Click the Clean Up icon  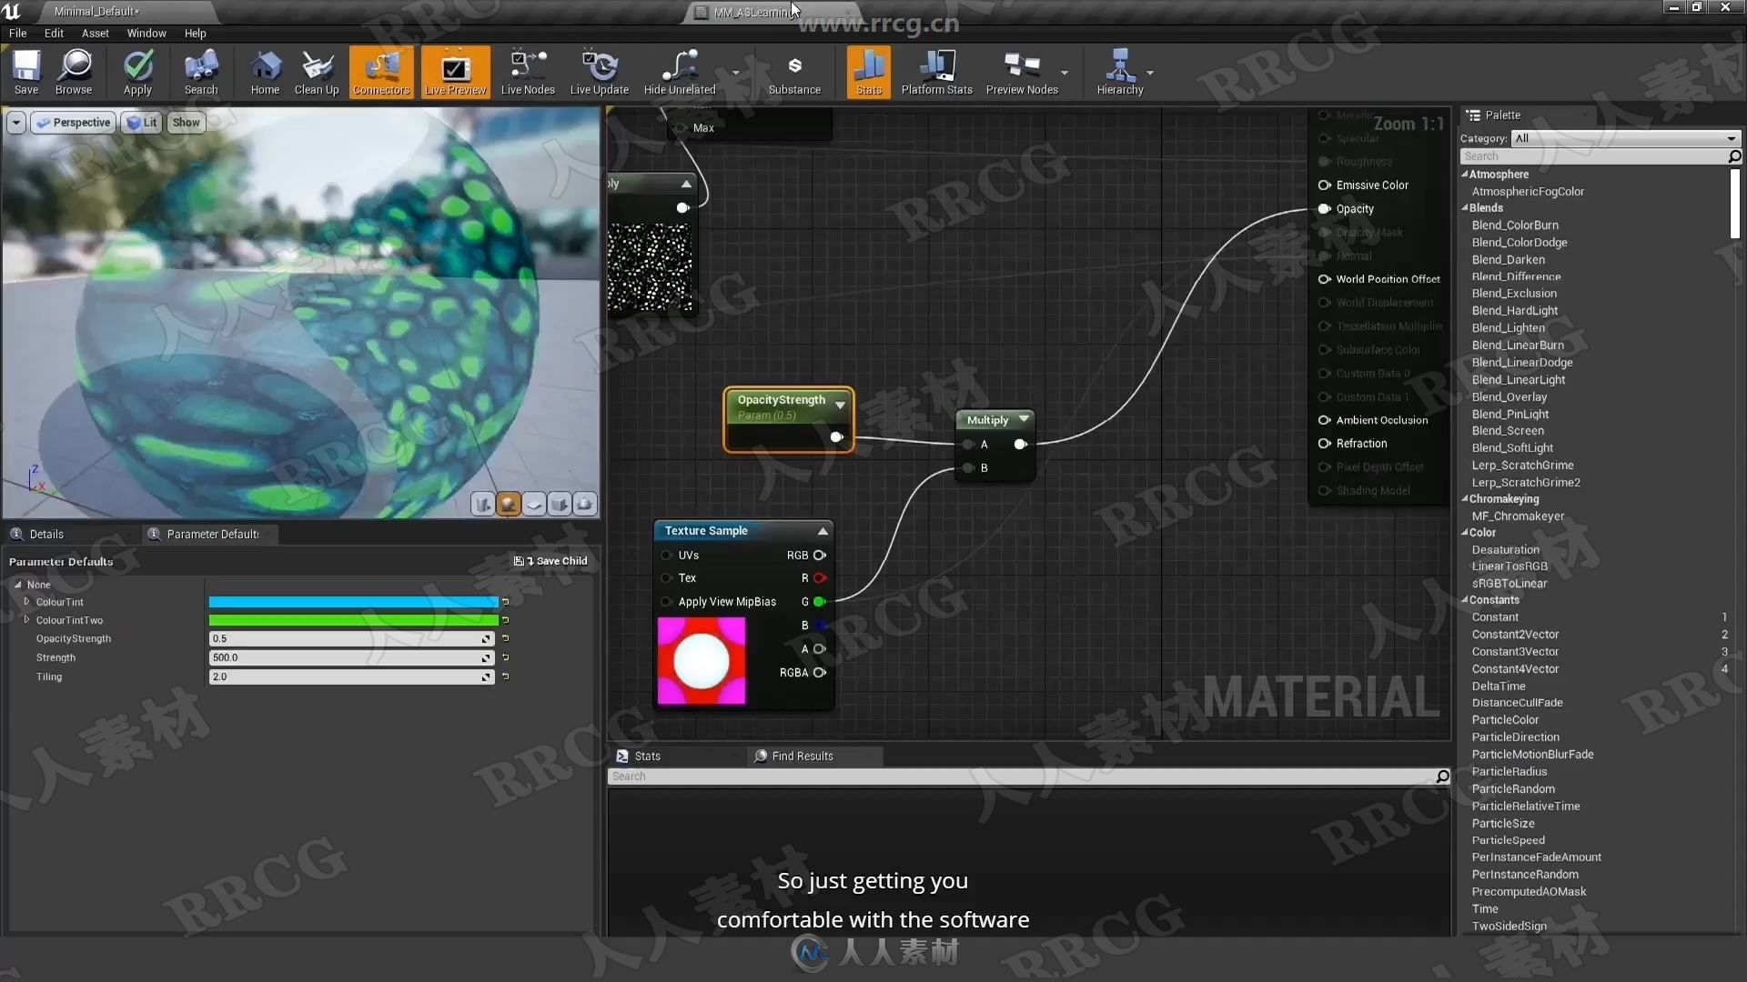[316, 73]
